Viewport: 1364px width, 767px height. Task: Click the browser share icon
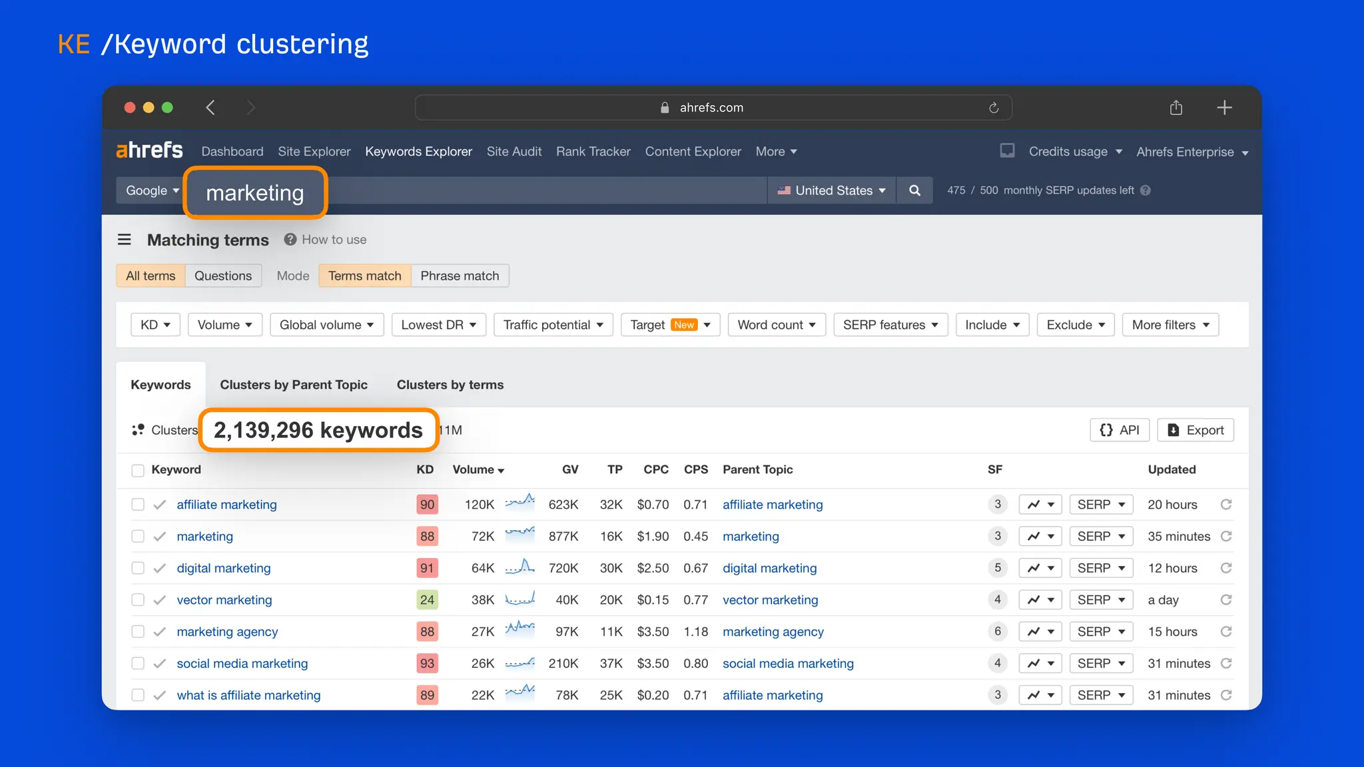click(x=1176, y=107)
